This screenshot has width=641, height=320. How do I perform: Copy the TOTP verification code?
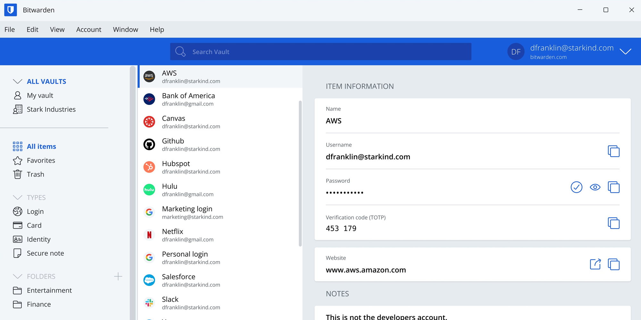point(613,223)
